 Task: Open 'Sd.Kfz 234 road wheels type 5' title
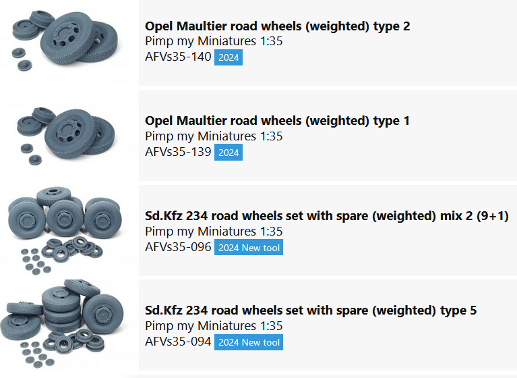coord(311,310)
